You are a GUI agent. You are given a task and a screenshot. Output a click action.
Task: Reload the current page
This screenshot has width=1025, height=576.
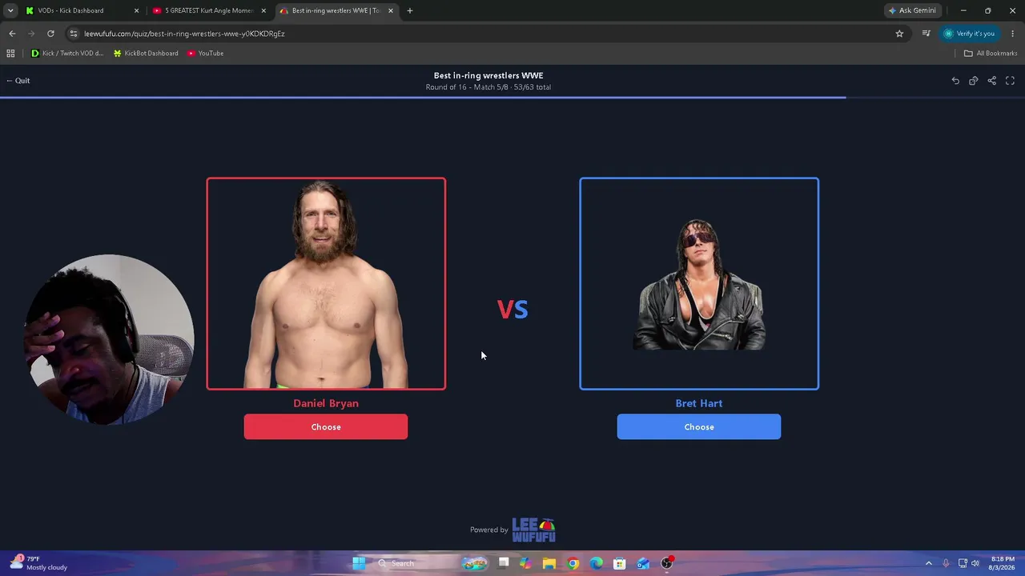pyautogui.click(x=50, y=34)
